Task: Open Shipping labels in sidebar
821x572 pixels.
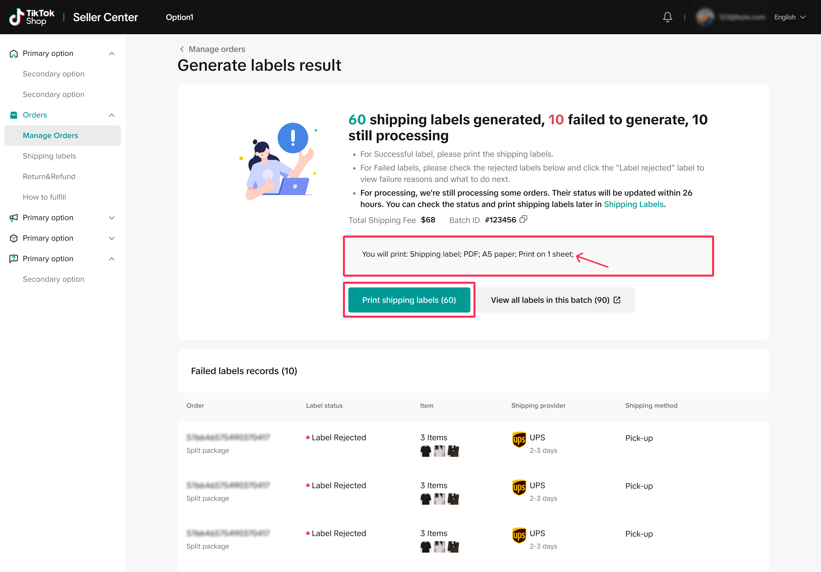Action: [x=49, y=156]
